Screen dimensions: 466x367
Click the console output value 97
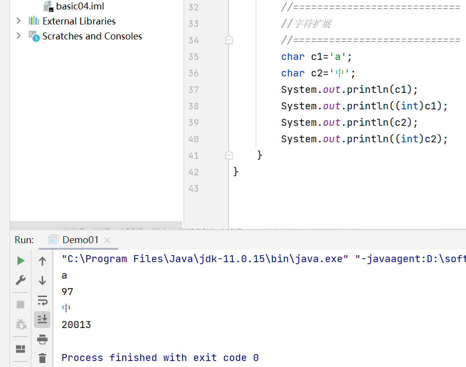click(x=67, y=292)
